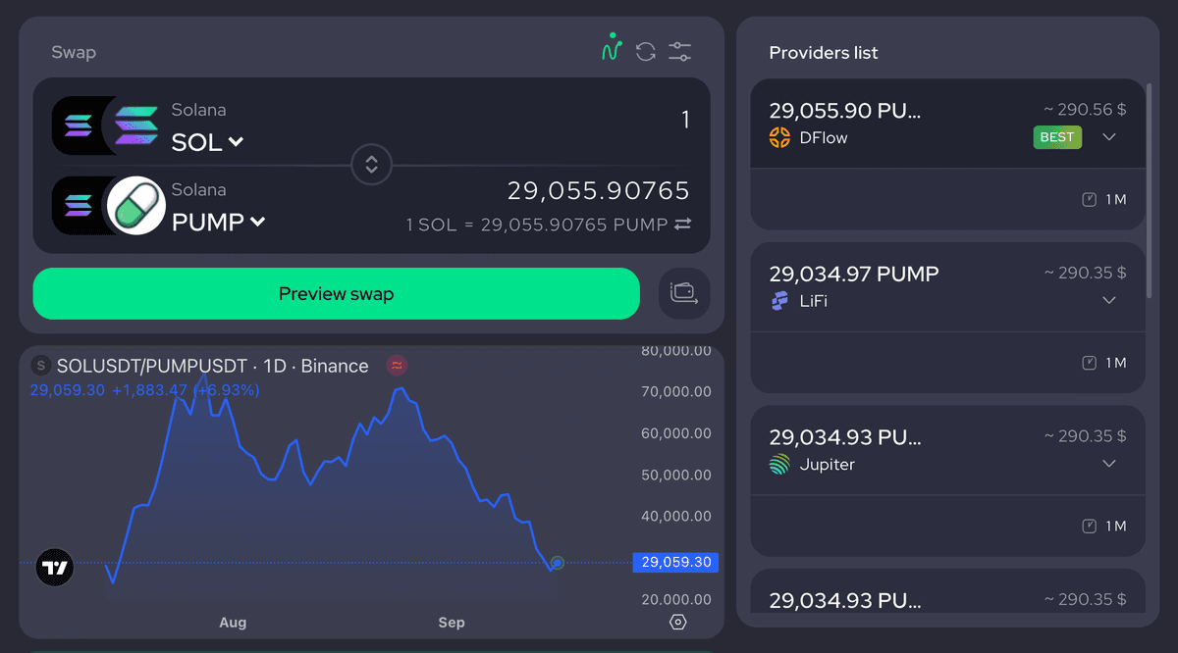Click the Solana network icon beside SOL
Screen dimensions: 1178x653
78,126
